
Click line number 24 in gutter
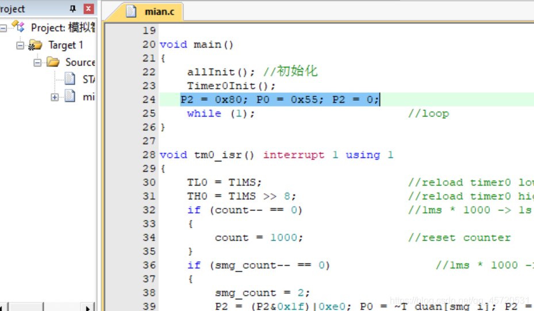(x=149, y=99)
